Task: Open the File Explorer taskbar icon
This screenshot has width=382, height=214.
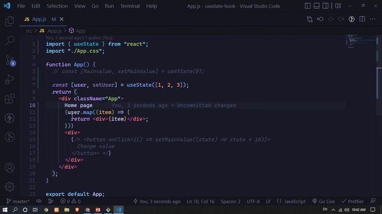Action: coord(67,210)
